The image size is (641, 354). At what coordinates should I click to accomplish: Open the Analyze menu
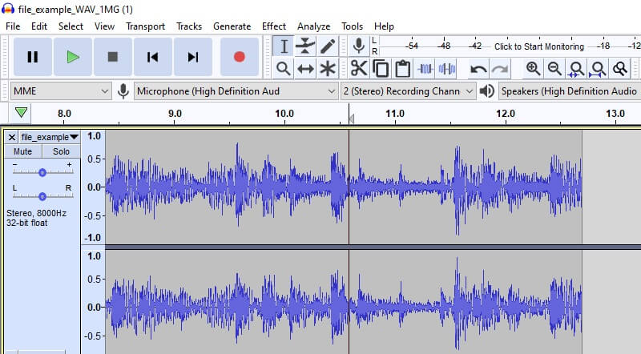point(313,26)
